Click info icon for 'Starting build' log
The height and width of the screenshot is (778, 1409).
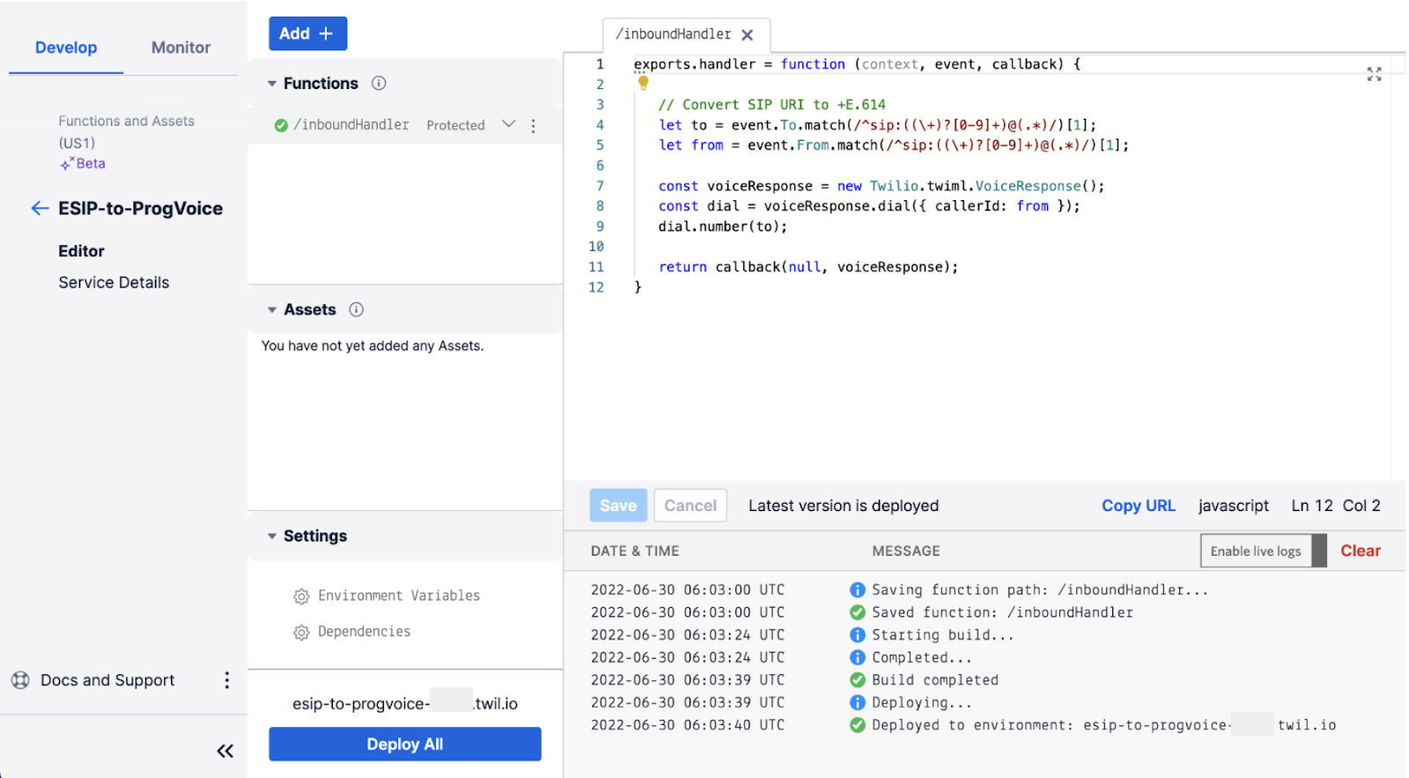pyautogui.click(x=857, y=634)
